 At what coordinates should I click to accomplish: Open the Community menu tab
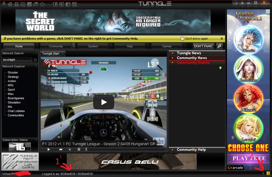tap(56, 46)
